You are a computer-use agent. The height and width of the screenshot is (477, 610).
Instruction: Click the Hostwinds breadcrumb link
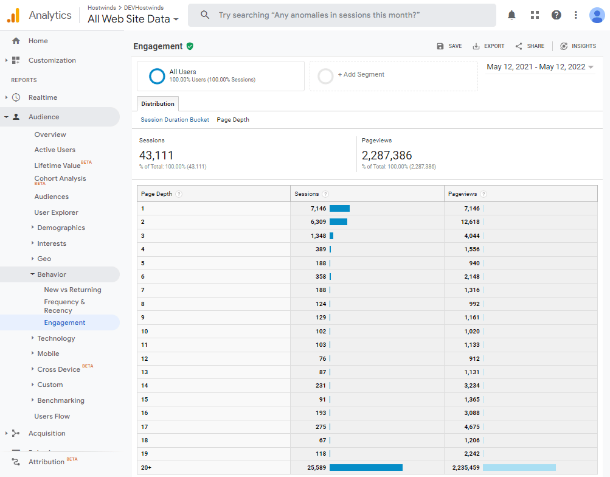click(x=102, y=8)
